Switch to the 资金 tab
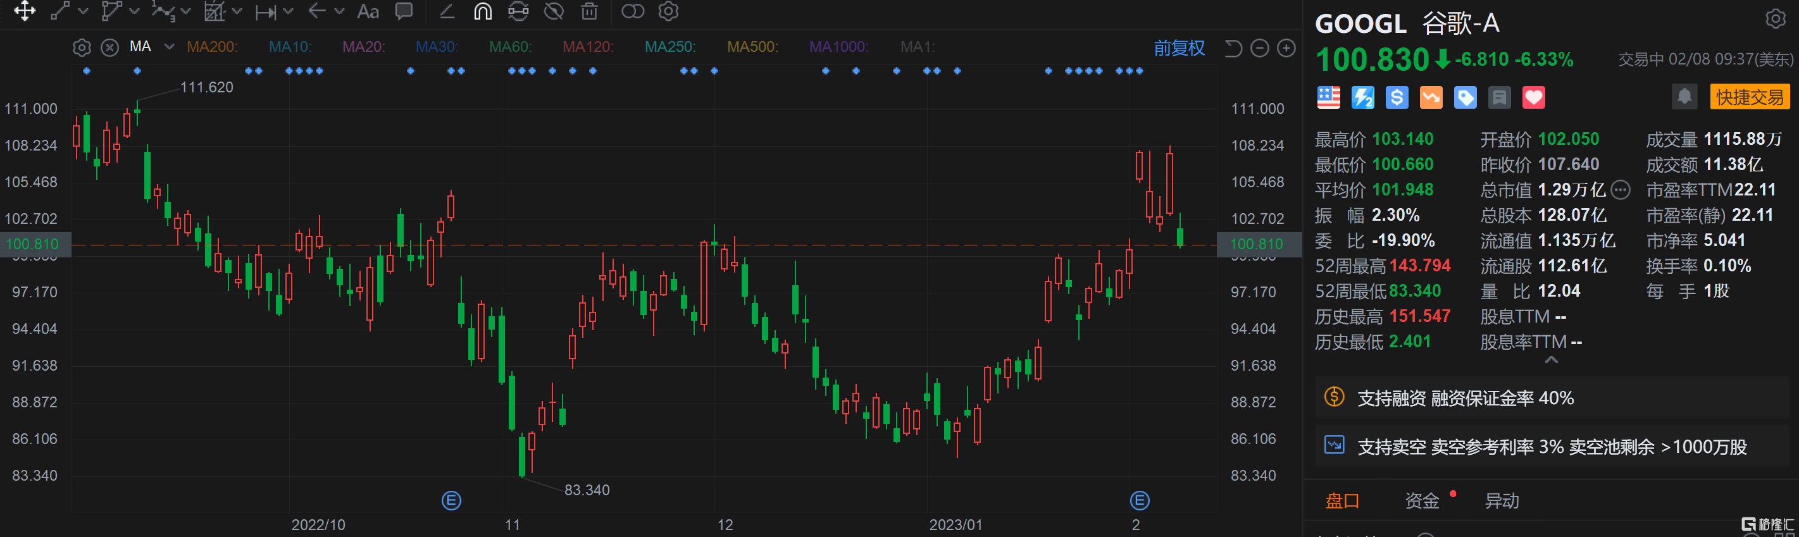The width and height of the screenshot is (1799, 537). pyautogui.click(x=1422, y=501)
